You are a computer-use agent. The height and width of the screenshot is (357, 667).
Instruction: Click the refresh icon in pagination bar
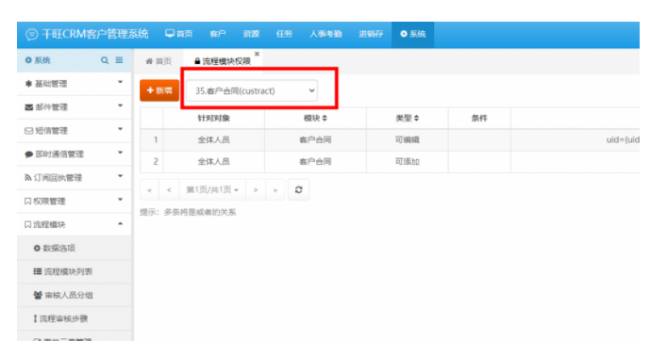pos(299,189)
